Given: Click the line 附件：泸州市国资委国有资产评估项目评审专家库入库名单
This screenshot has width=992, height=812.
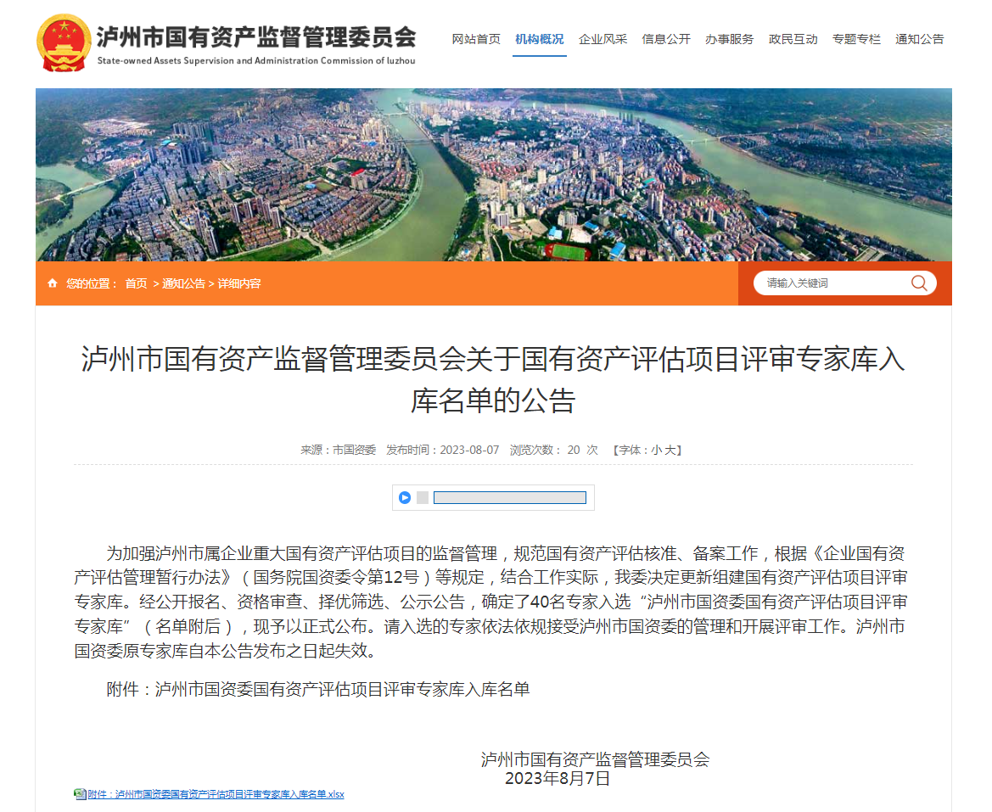Looking at the screenshot, I should click(x=318, y=689).
